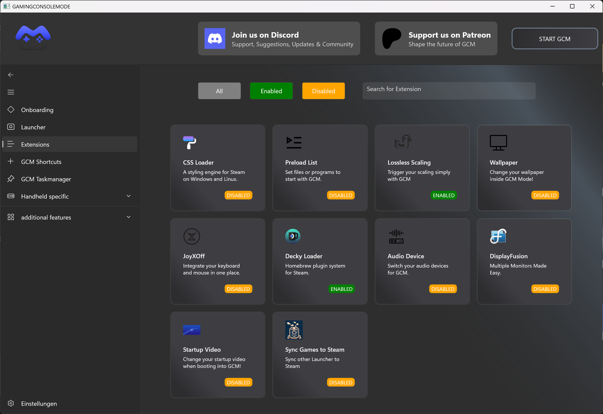
Task: Toggle Startup Video DISABLED badge
Action: click(238, 382)
